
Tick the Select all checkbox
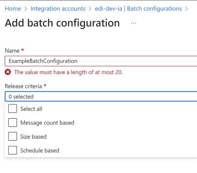pyautogui.click(x=12, y=108)
